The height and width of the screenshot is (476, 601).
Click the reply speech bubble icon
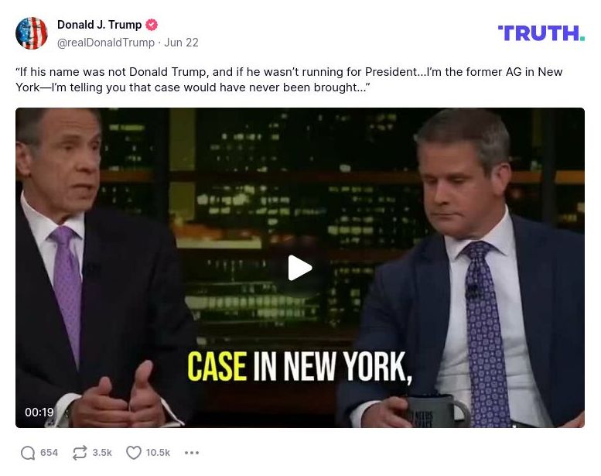point(28,453)
